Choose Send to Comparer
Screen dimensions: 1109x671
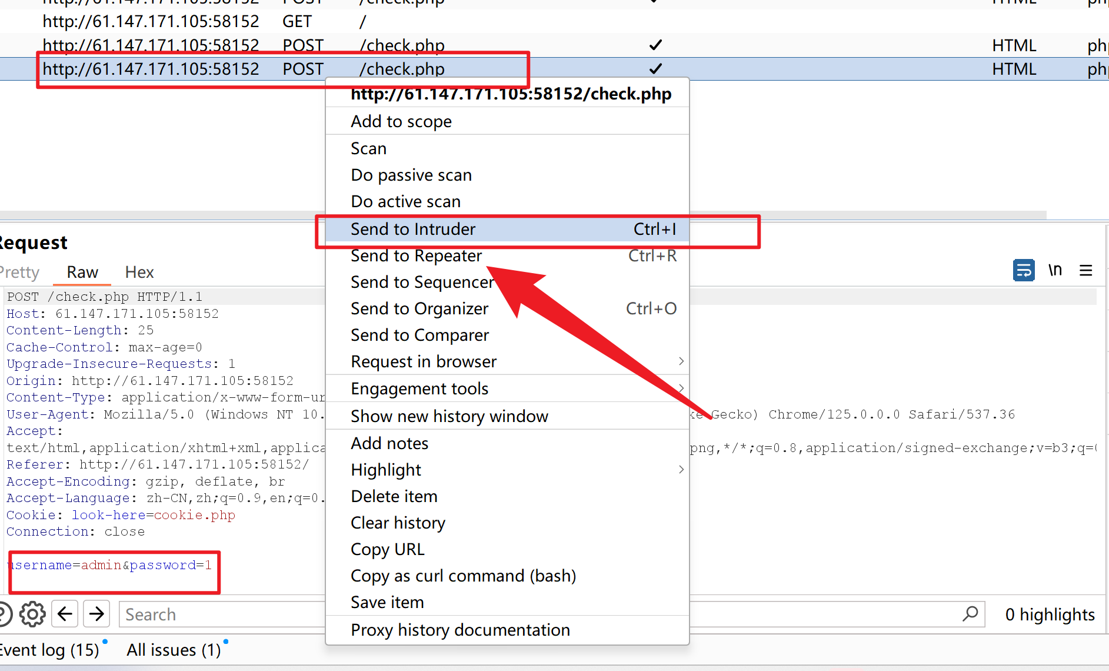507,335
